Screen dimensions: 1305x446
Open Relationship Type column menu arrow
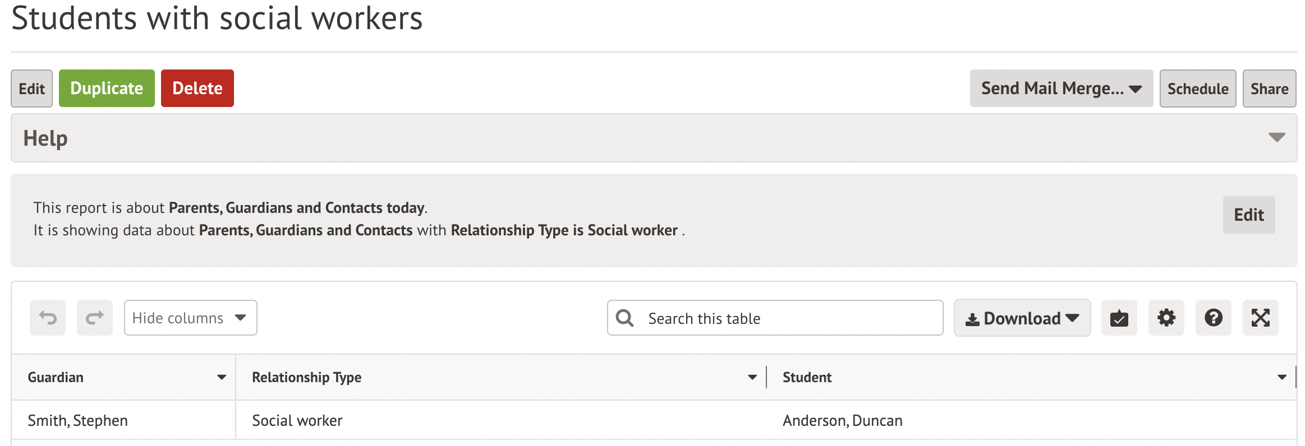pos(752,378)
